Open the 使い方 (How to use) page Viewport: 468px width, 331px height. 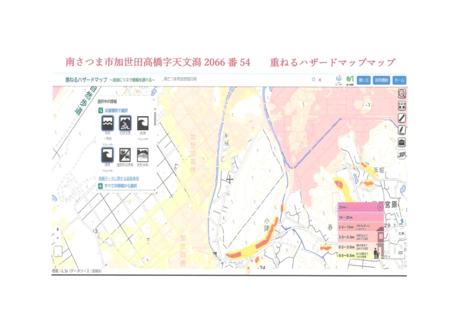(363, 80)
